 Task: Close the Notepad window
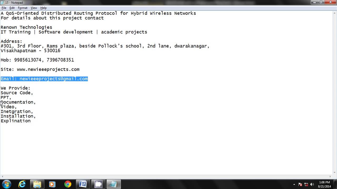click(x=330, y=2)
